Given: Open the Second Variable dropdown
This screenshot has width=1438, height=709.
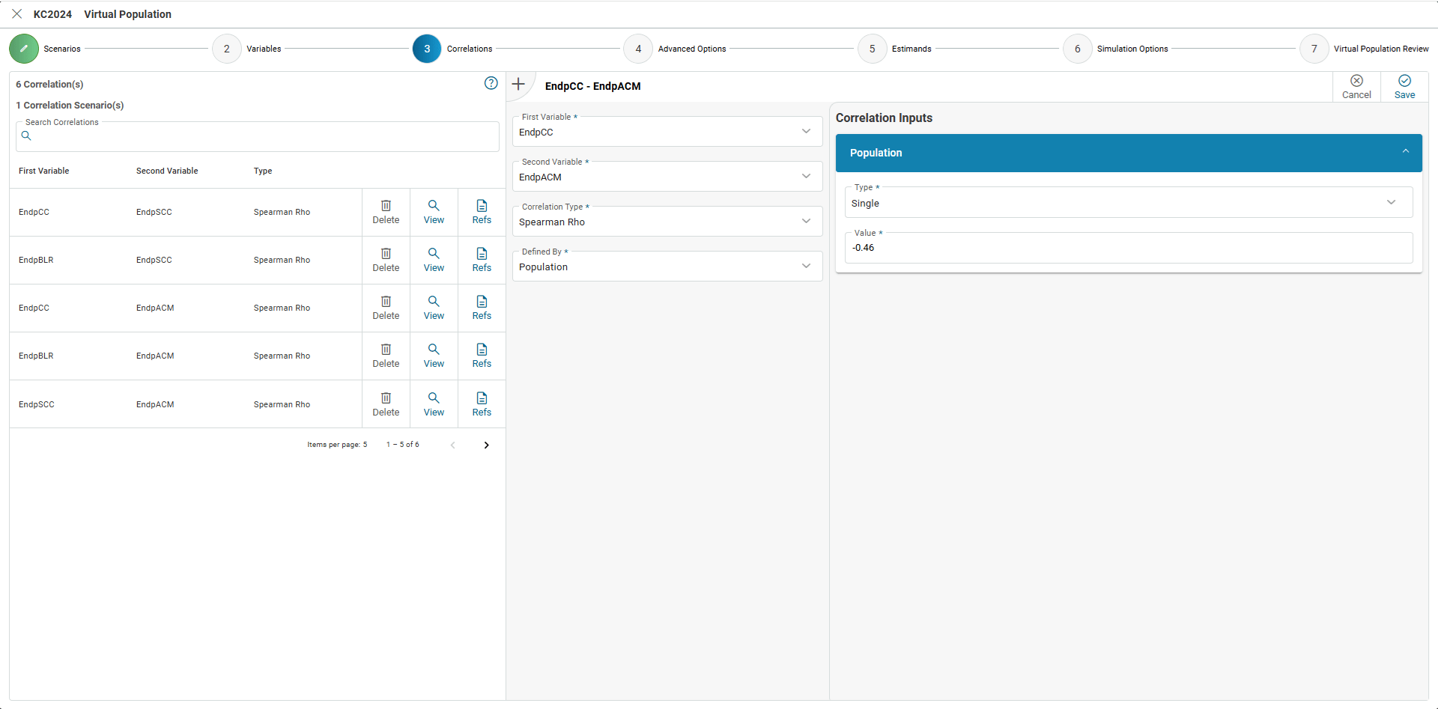Looking at the screenshot, I should (667, 177).
